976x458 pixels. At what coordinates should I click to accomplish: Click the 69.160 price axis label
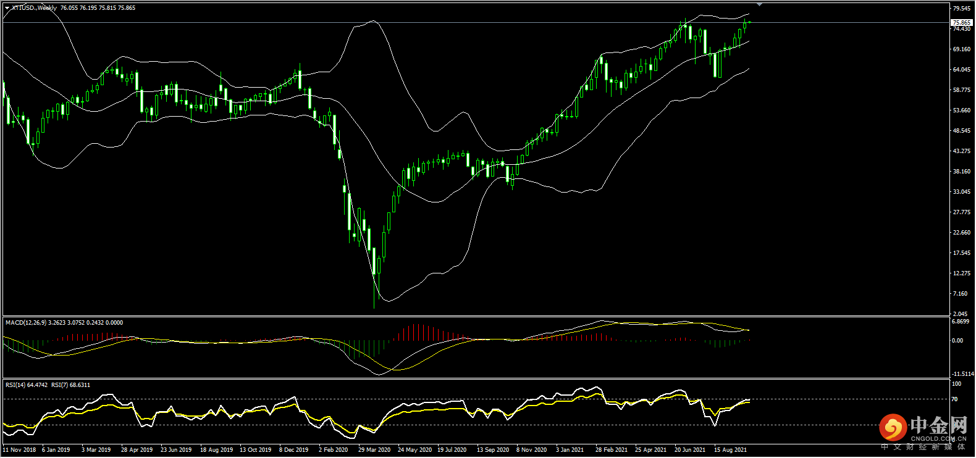pos(962,49)
